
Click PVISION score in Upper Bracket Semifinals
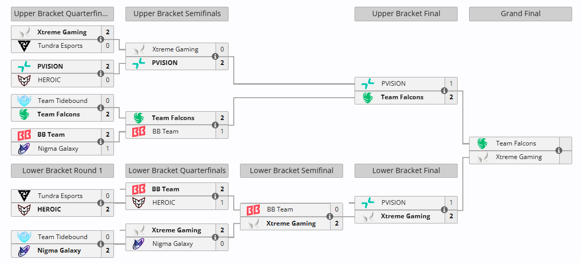click(x=222, y=63)
